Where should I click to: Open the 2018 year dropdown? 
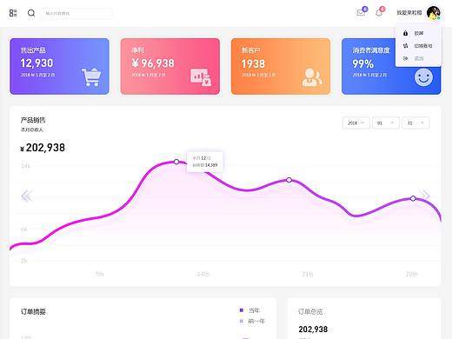click(x=356, y=123)
